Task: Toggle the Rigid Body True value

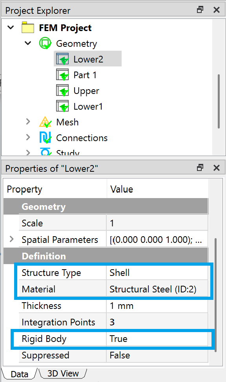Action: pos(157,339)
